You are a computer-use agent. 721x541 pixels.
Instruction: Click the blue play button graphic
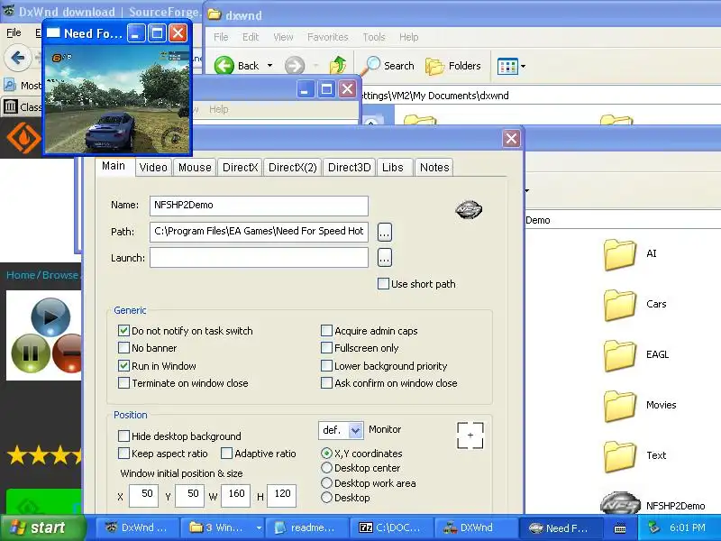coord(50,317)
